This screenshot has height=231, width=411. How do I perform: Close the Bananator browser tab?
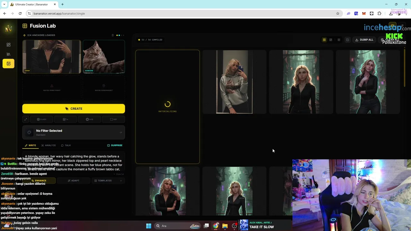[55, 4]
